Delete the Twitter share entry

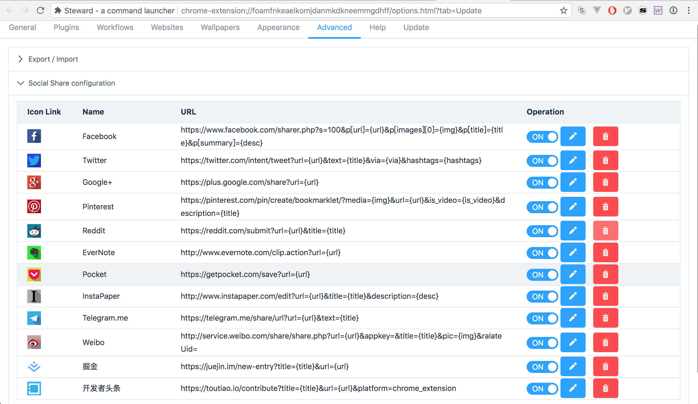[605, 161]
